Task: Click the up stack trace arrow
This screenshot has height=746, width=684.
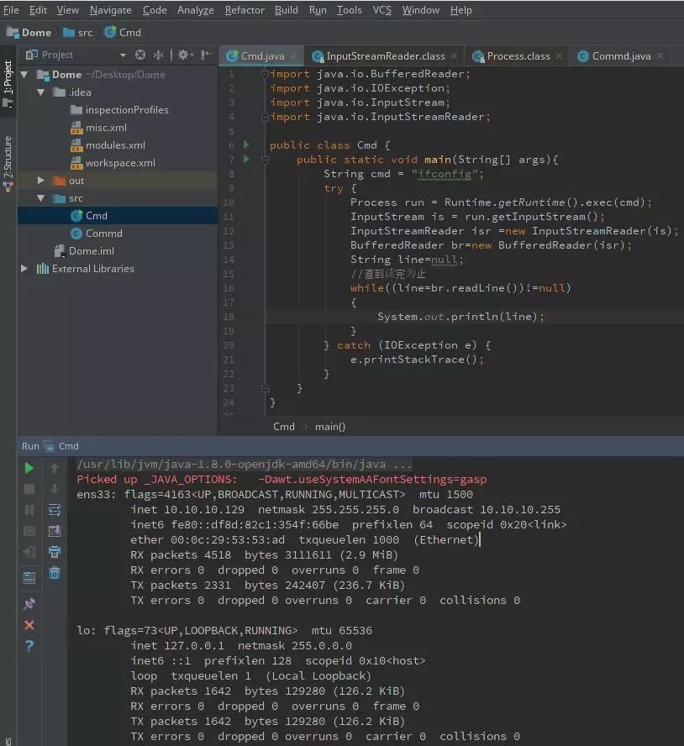Action: click(x=55, y=468)
